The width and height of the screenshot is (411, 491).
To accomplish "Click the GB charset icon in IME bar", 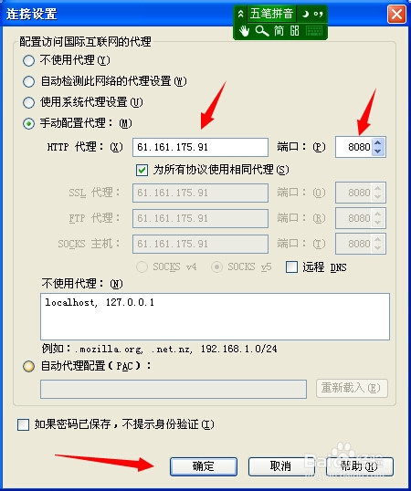I will (x=294, y=31).
